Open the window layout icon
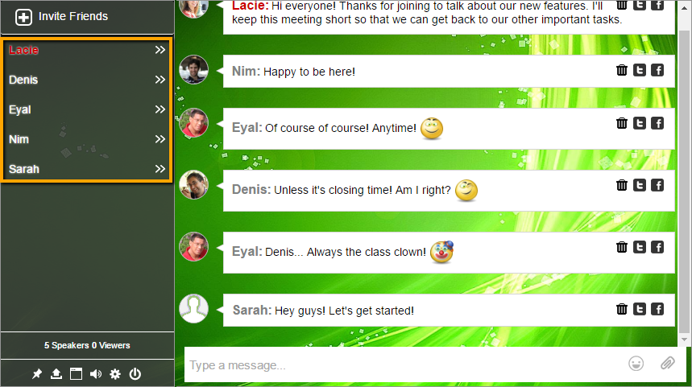The image size is (692, 387). click(76, 374)
